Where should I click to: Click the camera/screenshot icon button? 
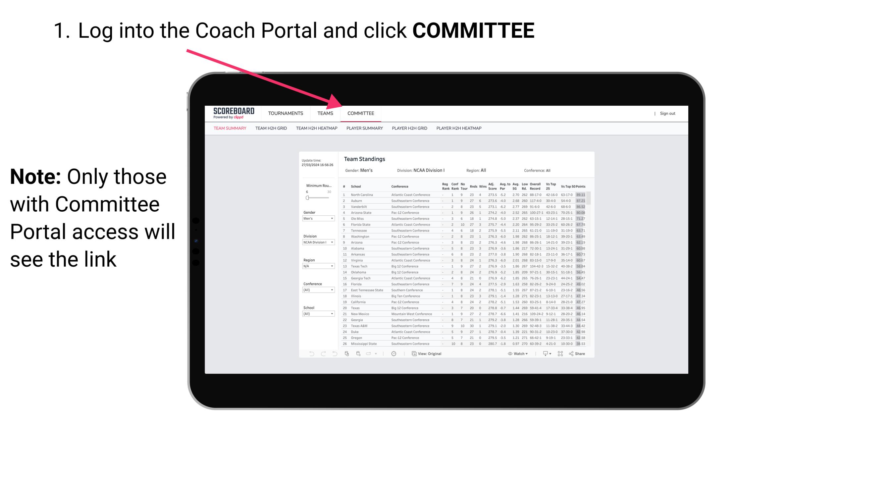560,354
